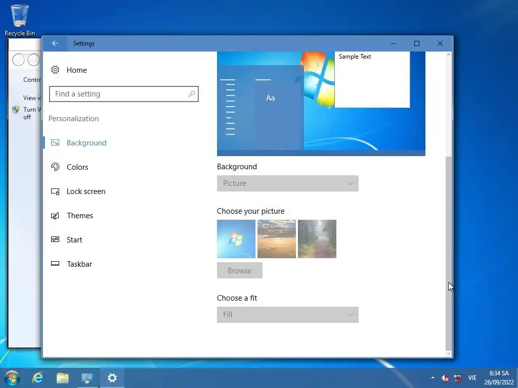Click the scrollbar up arrow in Settings

point(448,55)
